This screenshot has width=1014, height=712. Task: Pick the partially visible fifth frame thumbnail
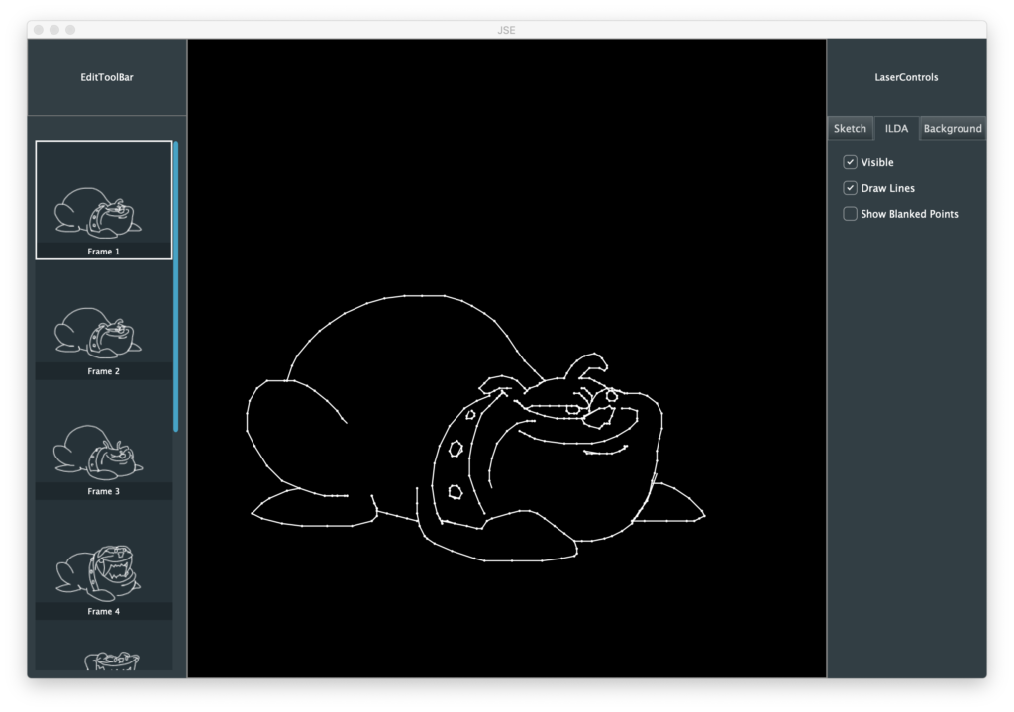coord(103,658)
